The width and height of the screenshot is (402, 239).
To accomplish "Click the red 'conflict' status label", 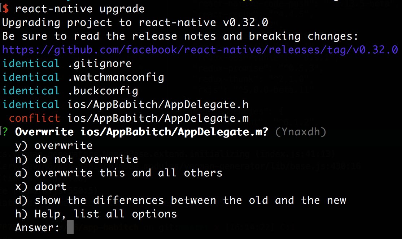I will [34, 118].
